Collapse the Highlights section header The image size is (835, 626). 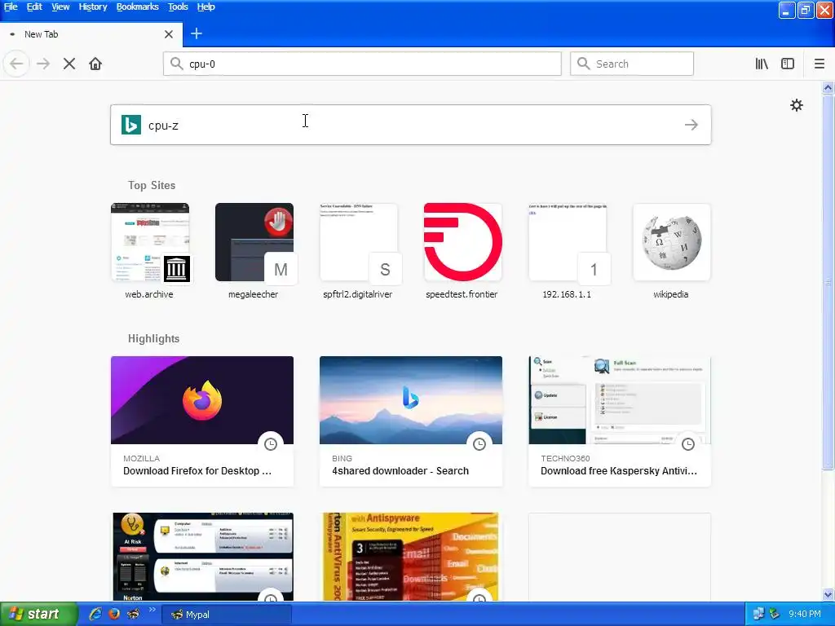[154, 338]
